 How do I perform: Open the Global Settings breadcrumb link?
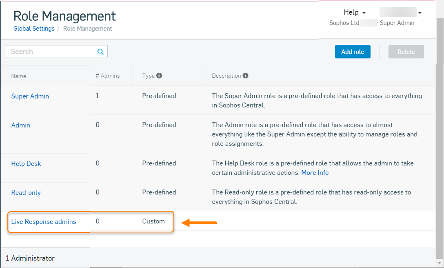pyautogui.click(x=34, y=29)
